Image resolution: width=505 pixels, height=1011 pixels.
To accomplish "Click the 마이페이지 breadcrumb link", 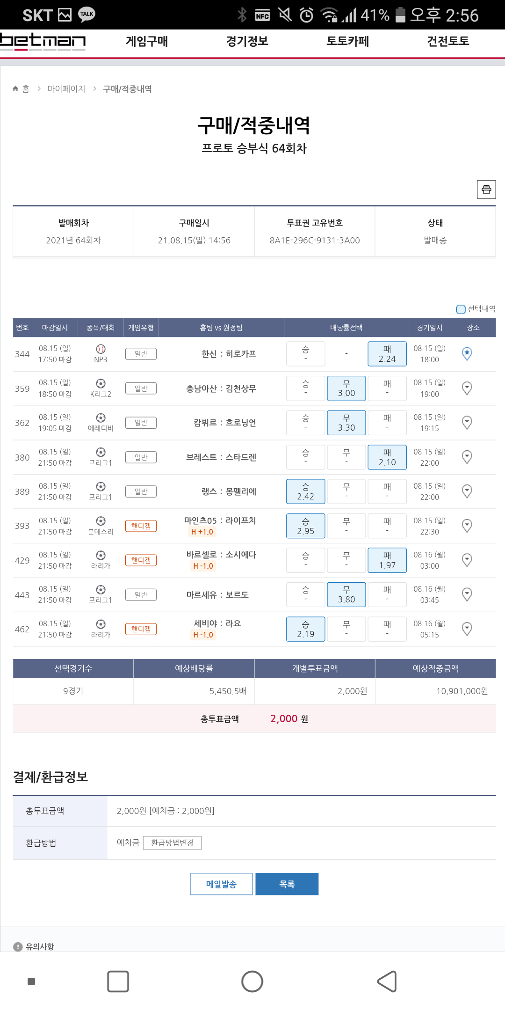I will (66, 89).
